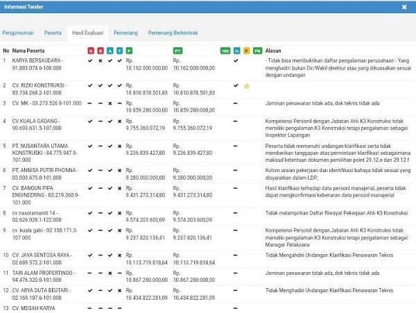
Task: Click the winner star for CV. RIZKI KONSTRUKSI
Action: click(x=246, y=86)
